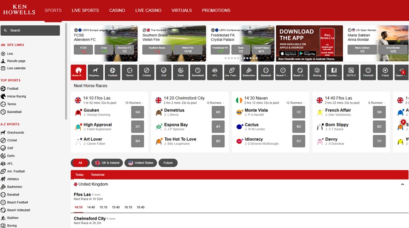Select the 15:10 Ffos Las race time

(103, 207)
